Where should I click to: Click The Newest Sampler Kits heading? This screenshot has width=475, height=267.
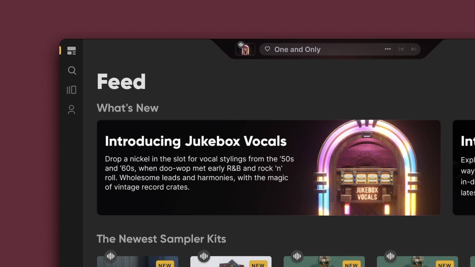(161, 239)
